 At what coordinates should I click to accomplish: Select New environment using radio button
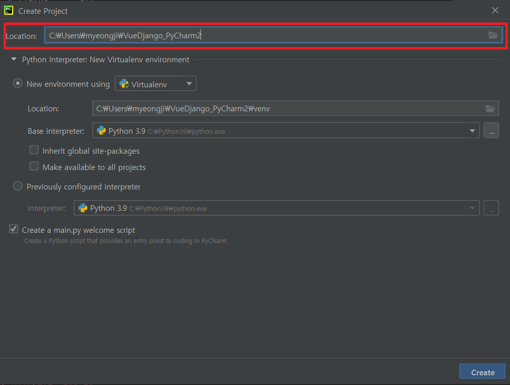coord(17,83)
